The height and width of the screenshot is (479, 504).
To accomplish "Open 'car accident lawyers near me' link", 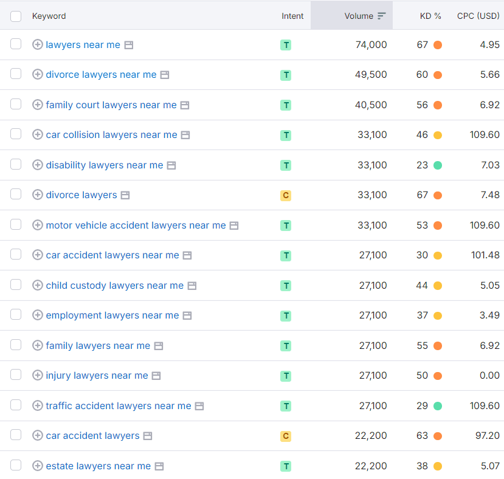I will point(112,255).
